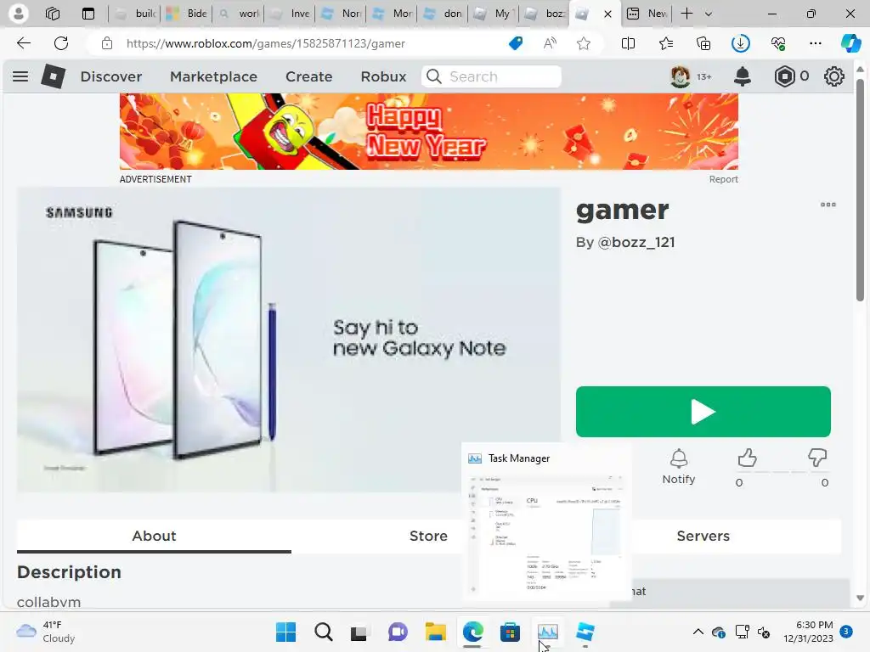Viewport: 870px width, 652px height.
Task: Add this page to favorites star
Action: point(583,43)
